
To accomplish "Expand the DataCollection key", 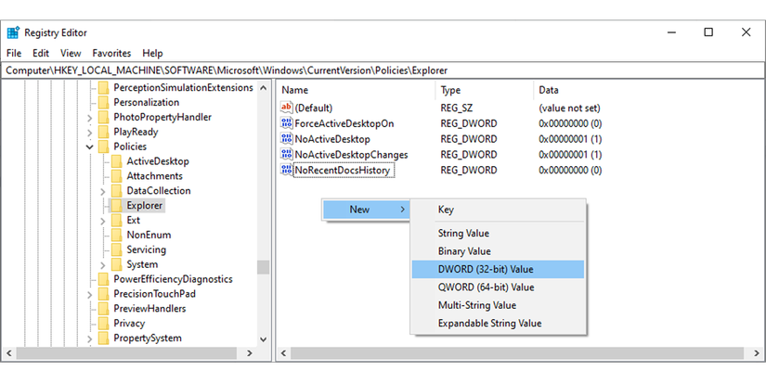I will click(x=103, y=191).
